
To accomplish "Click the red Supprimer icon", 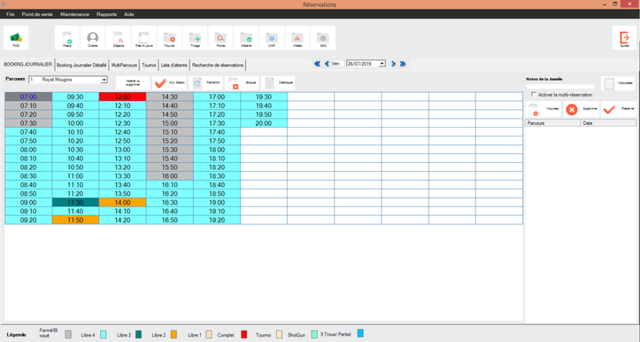I will (x=571, y=109).
